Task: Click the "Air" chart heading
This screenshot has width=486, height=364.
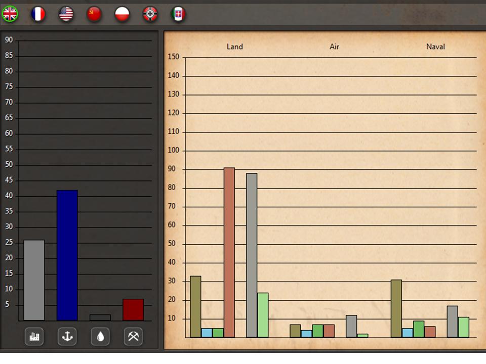Action: pyautogui.click(x=334, y=47)
